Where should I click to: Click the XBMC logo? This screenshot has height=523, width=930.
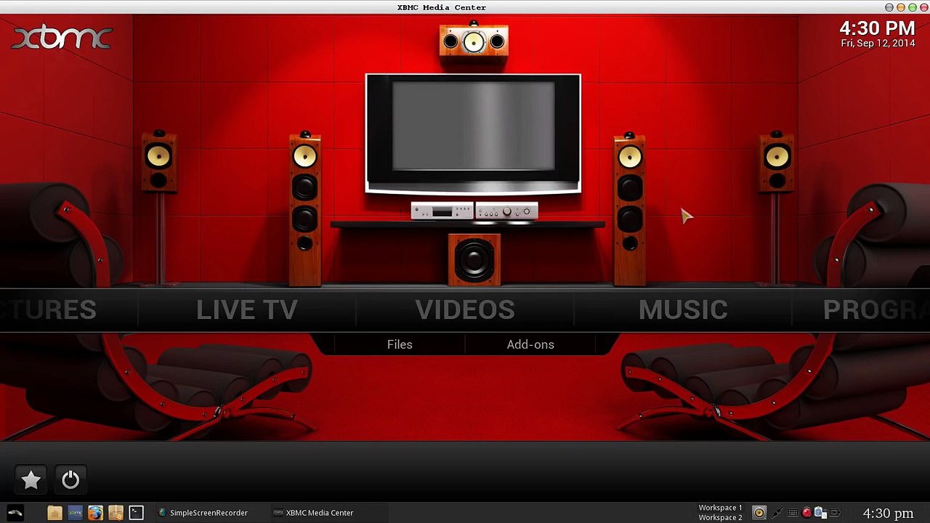pyautogui.click(x=62, y=38)
